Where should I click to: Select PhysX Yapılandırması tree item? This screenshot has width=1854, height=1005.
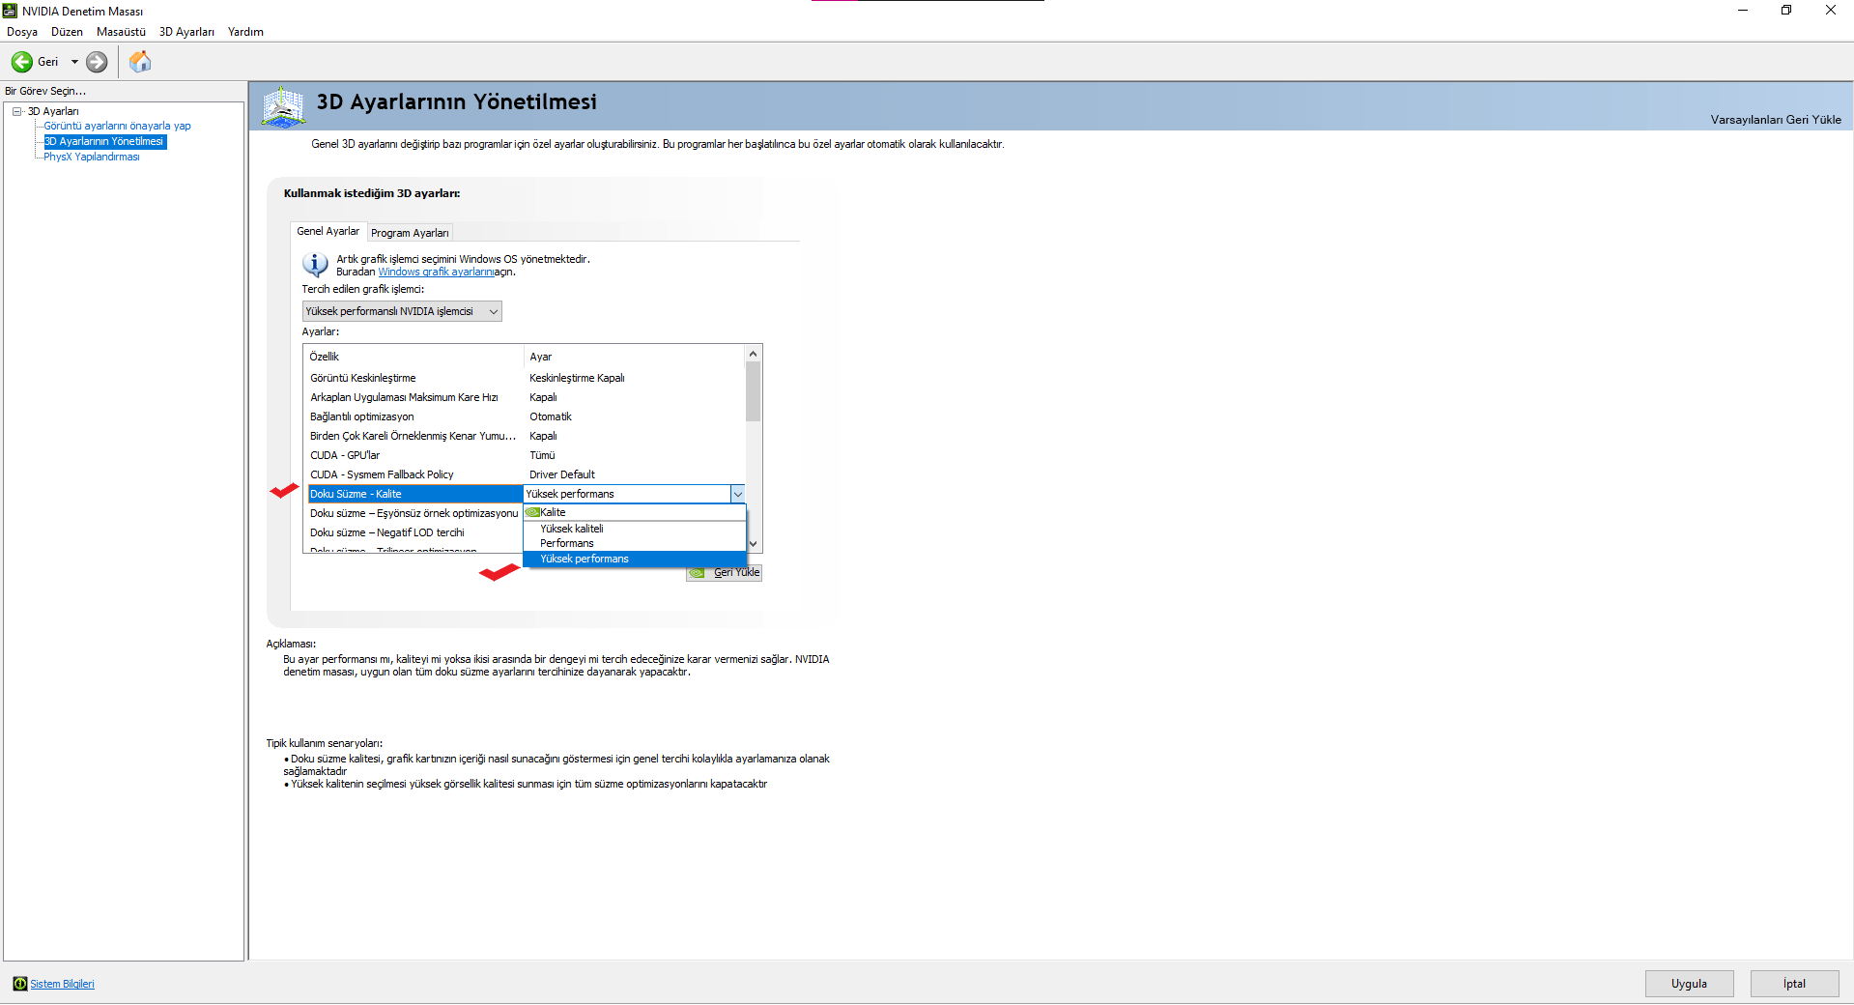click(x=91, y=157)
